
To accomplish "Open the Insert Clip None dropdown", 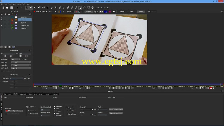I will coord(21,62).
